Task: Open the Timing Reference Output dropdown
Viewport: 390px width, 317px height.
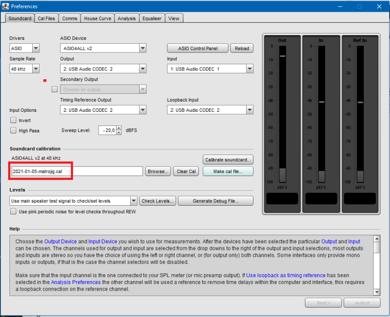Action: [x=103, y=110]
